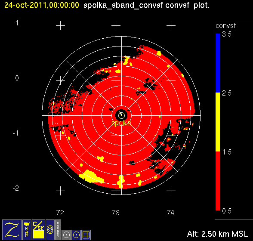Click the colorbar value label 0.5
This screenshot has height=241, width=253.
pos(226,211)
